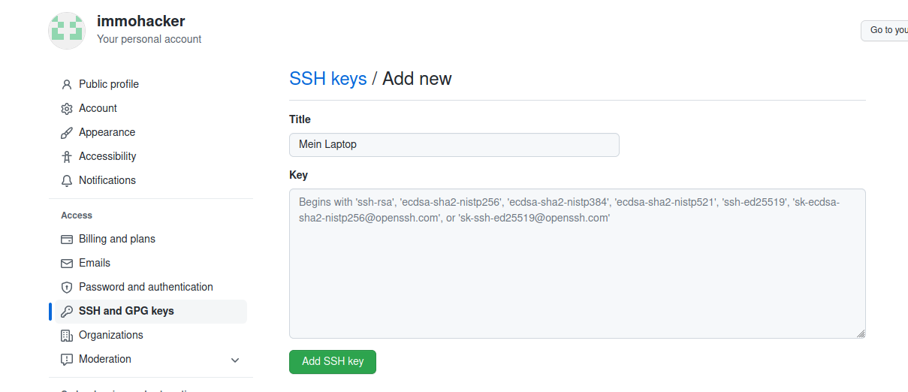Viewport: 908px width, 392px height.
Task: Open the Moderation settings menu item
Action: tap(105, 359)
